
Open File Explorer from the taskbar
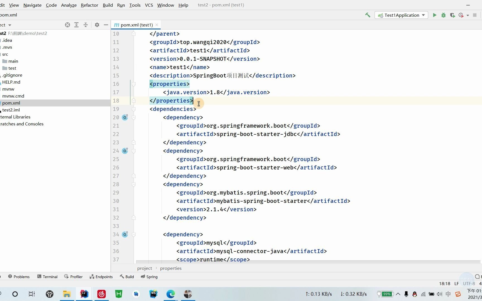[x=67, y=294]
